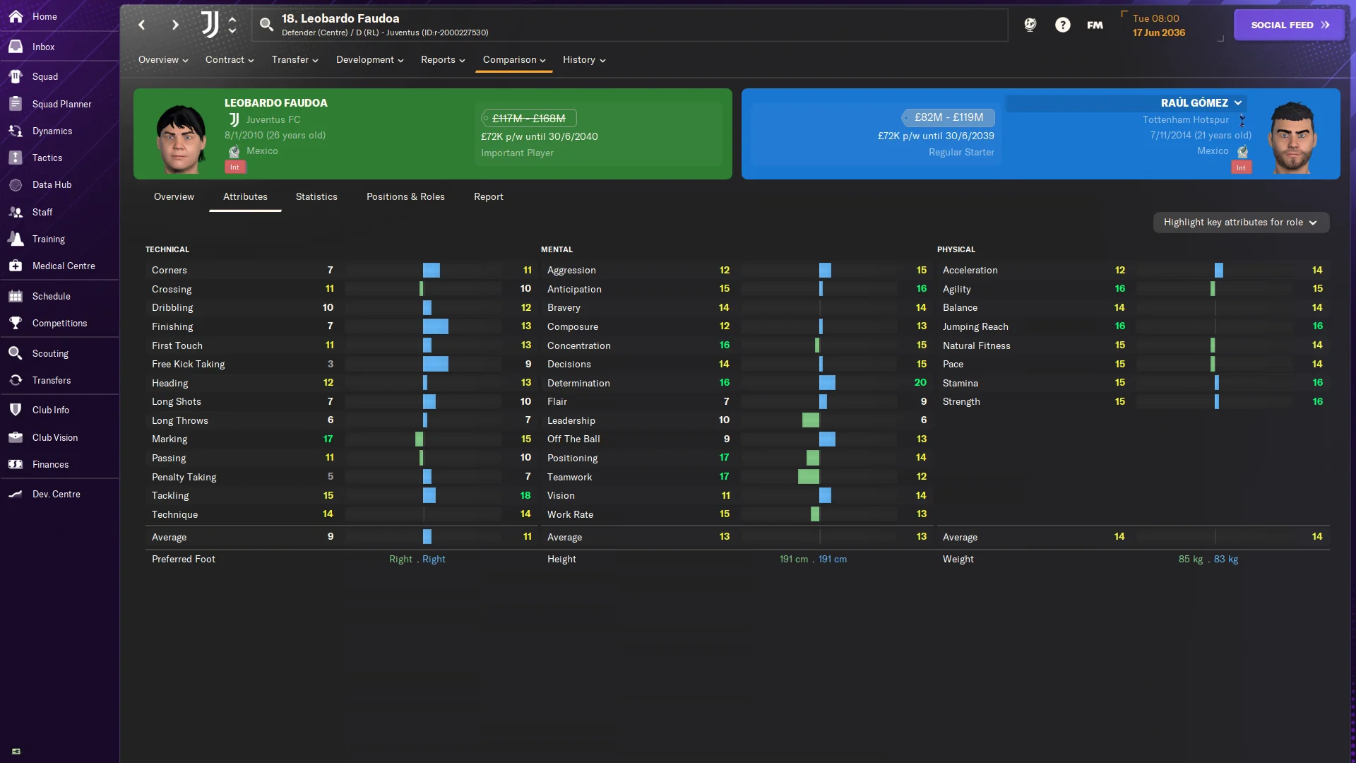The image size is (1356, 763).
Task: Click the Tottenham Hotspur club link
Action: (x=1185, y=120)
